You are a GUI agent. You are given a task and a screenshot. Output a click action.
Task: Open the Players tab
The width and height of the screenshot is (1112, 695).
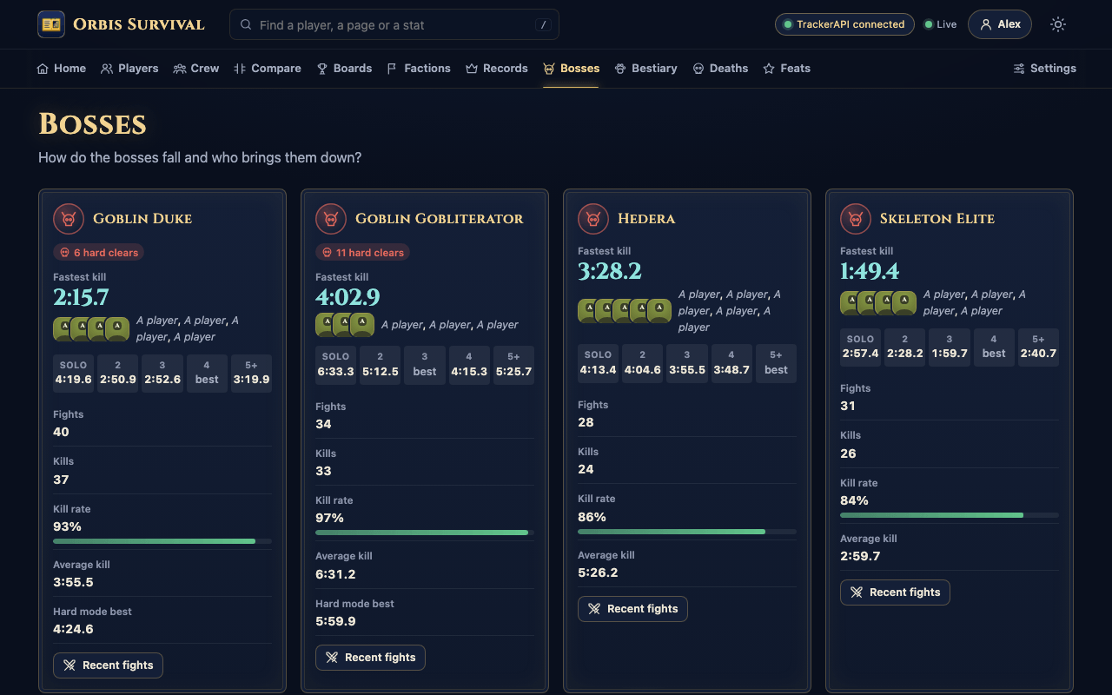click(129, 69)
